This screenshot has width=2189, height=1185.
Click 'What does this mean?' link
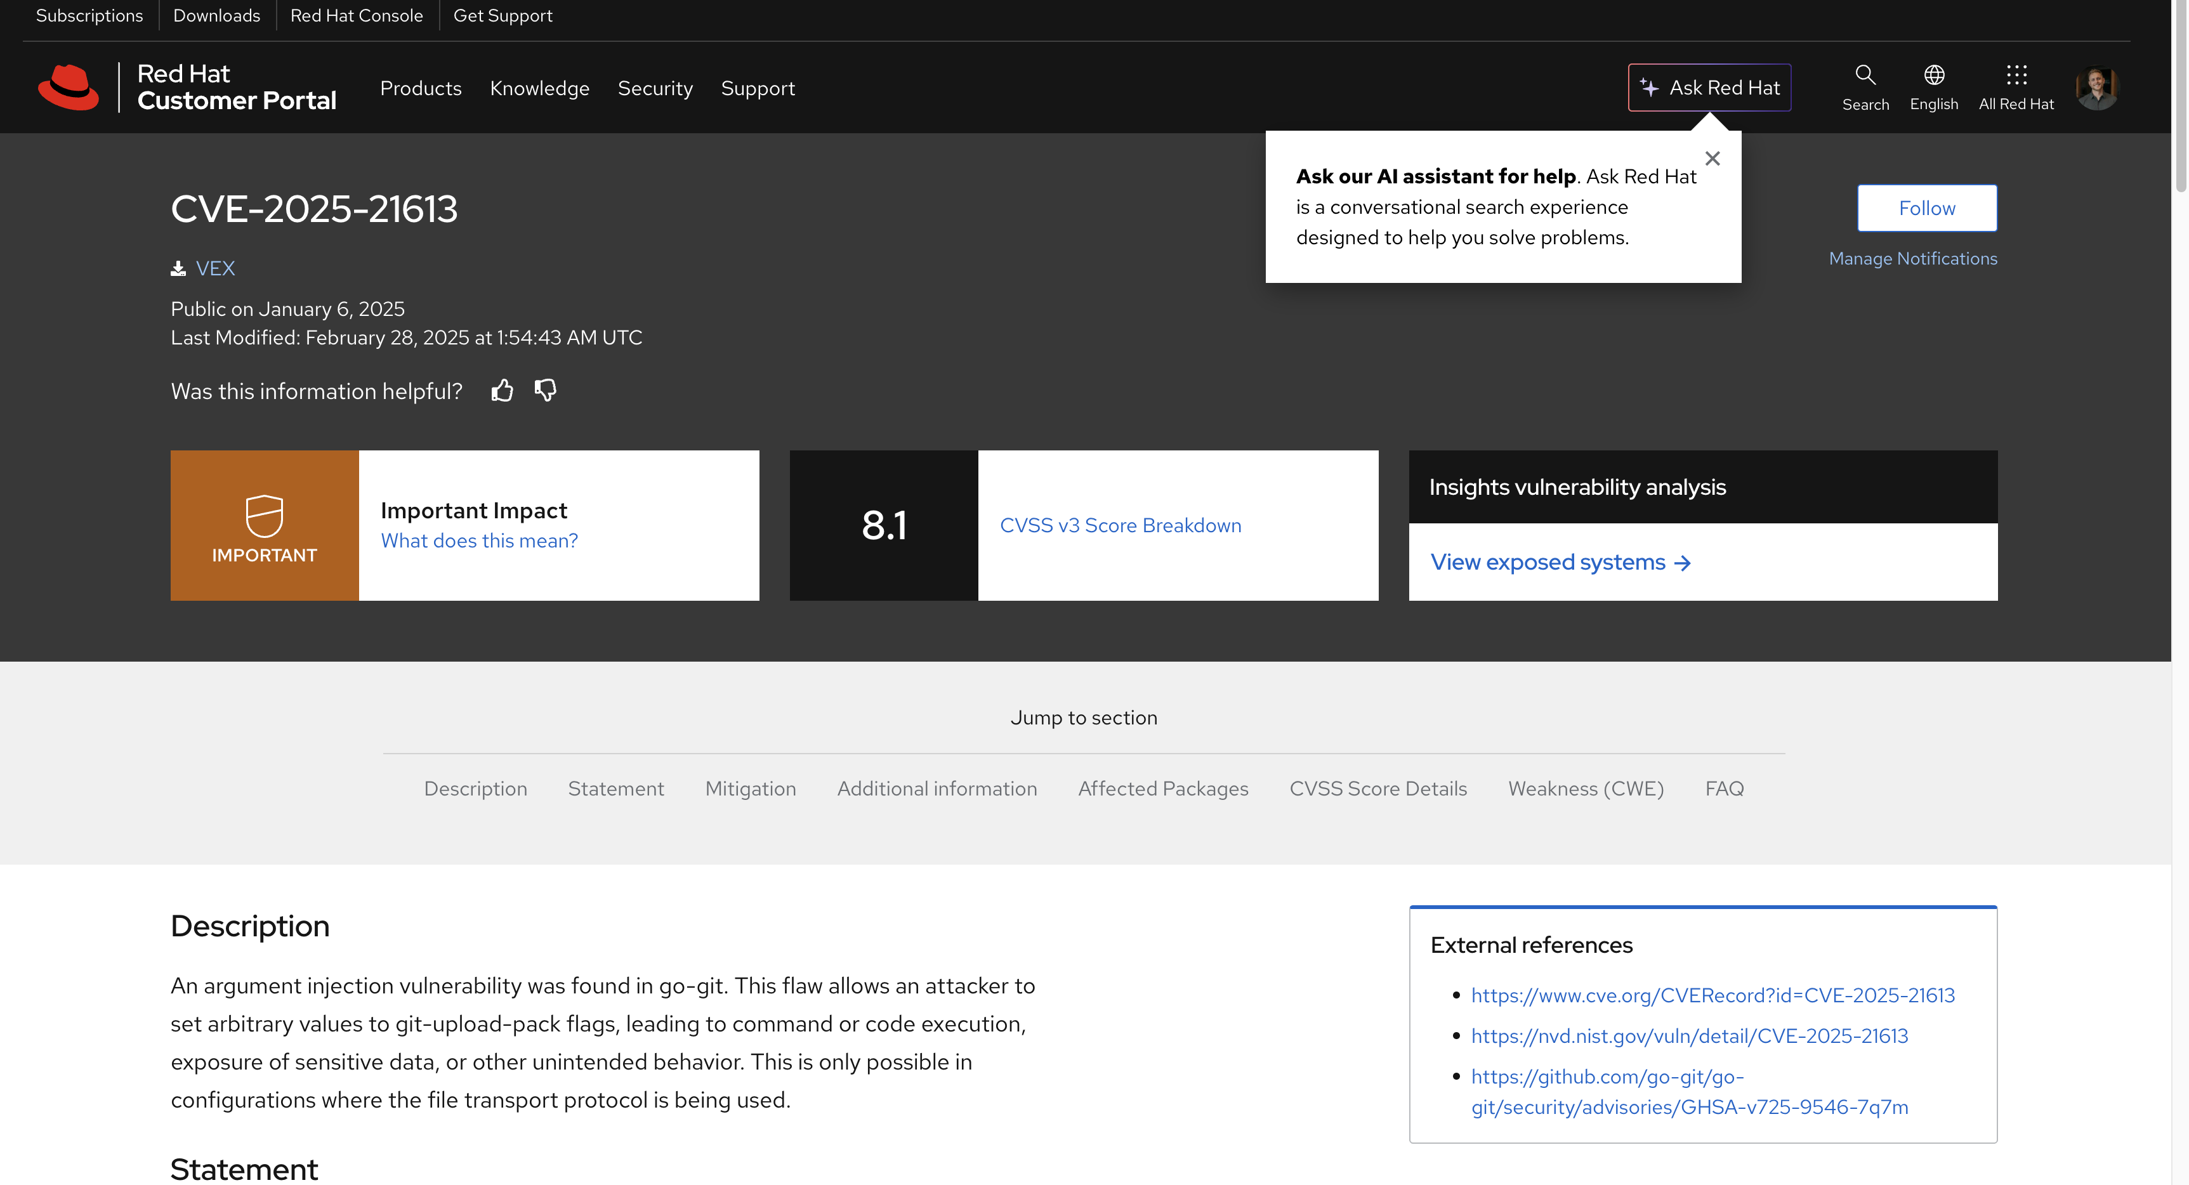tap(479, 541)
